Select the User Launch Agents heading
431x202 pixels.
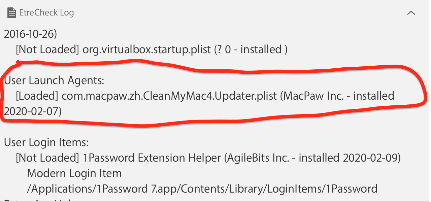54,80
